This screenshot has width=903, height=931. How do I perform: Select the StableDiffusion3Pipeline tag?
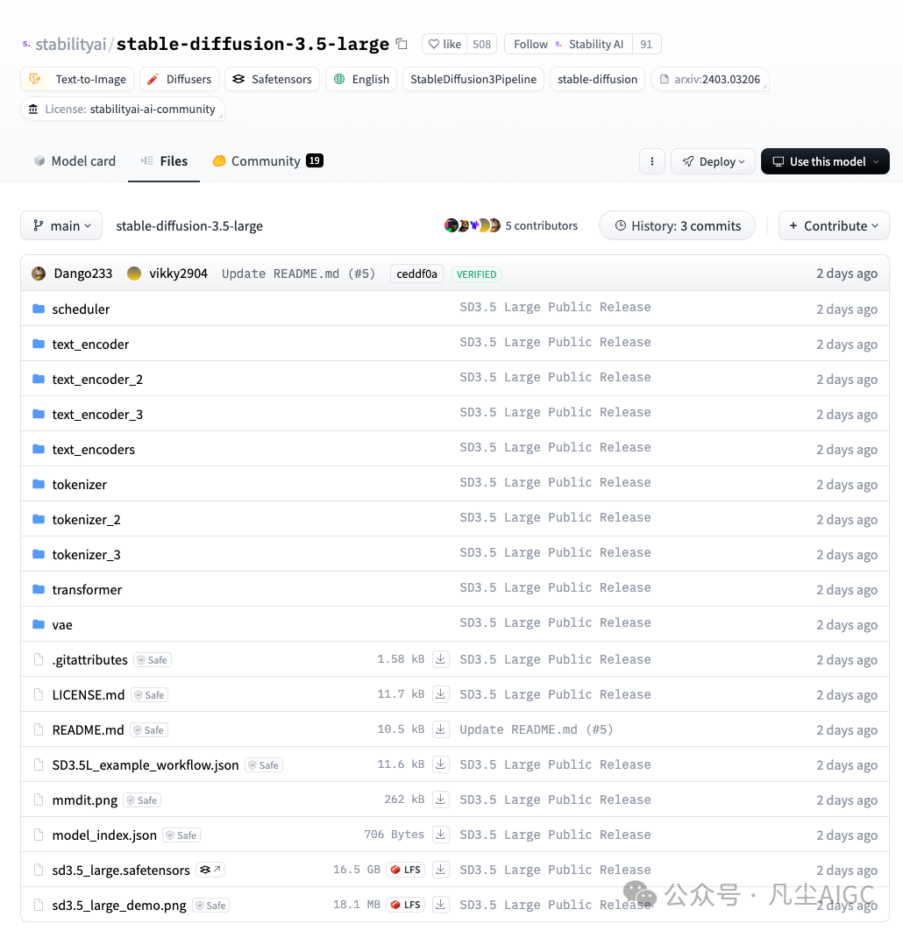(x=473, y=79)
